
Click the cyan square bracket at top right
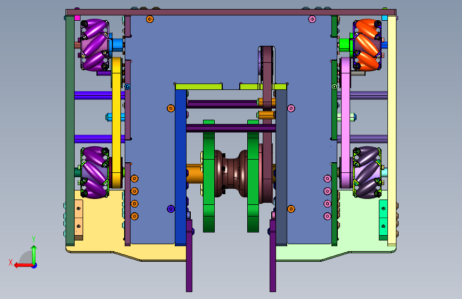point(385,18)
